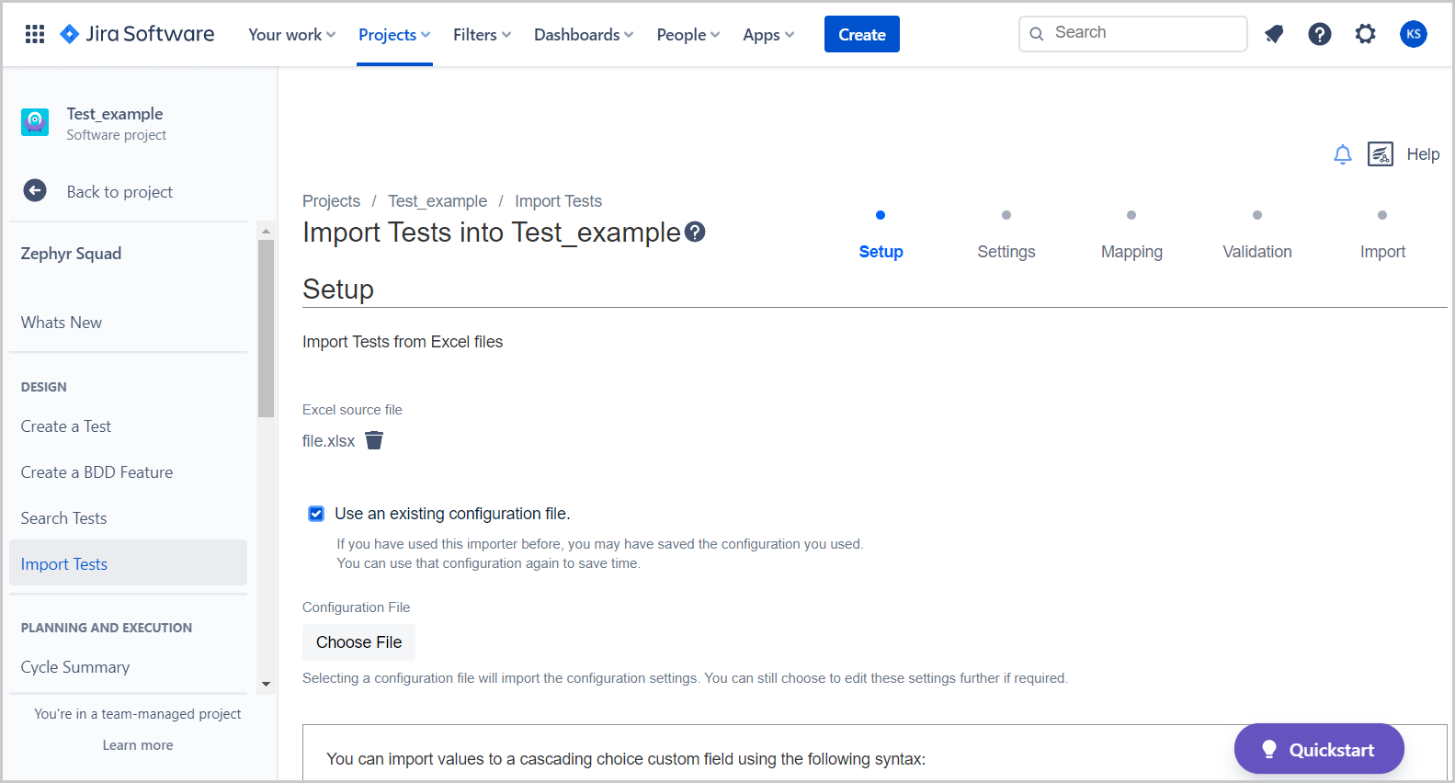This screenshot has height=783, width=1455.
Task: Open the Help question mark icon
Action: (x=1320, y=34)
